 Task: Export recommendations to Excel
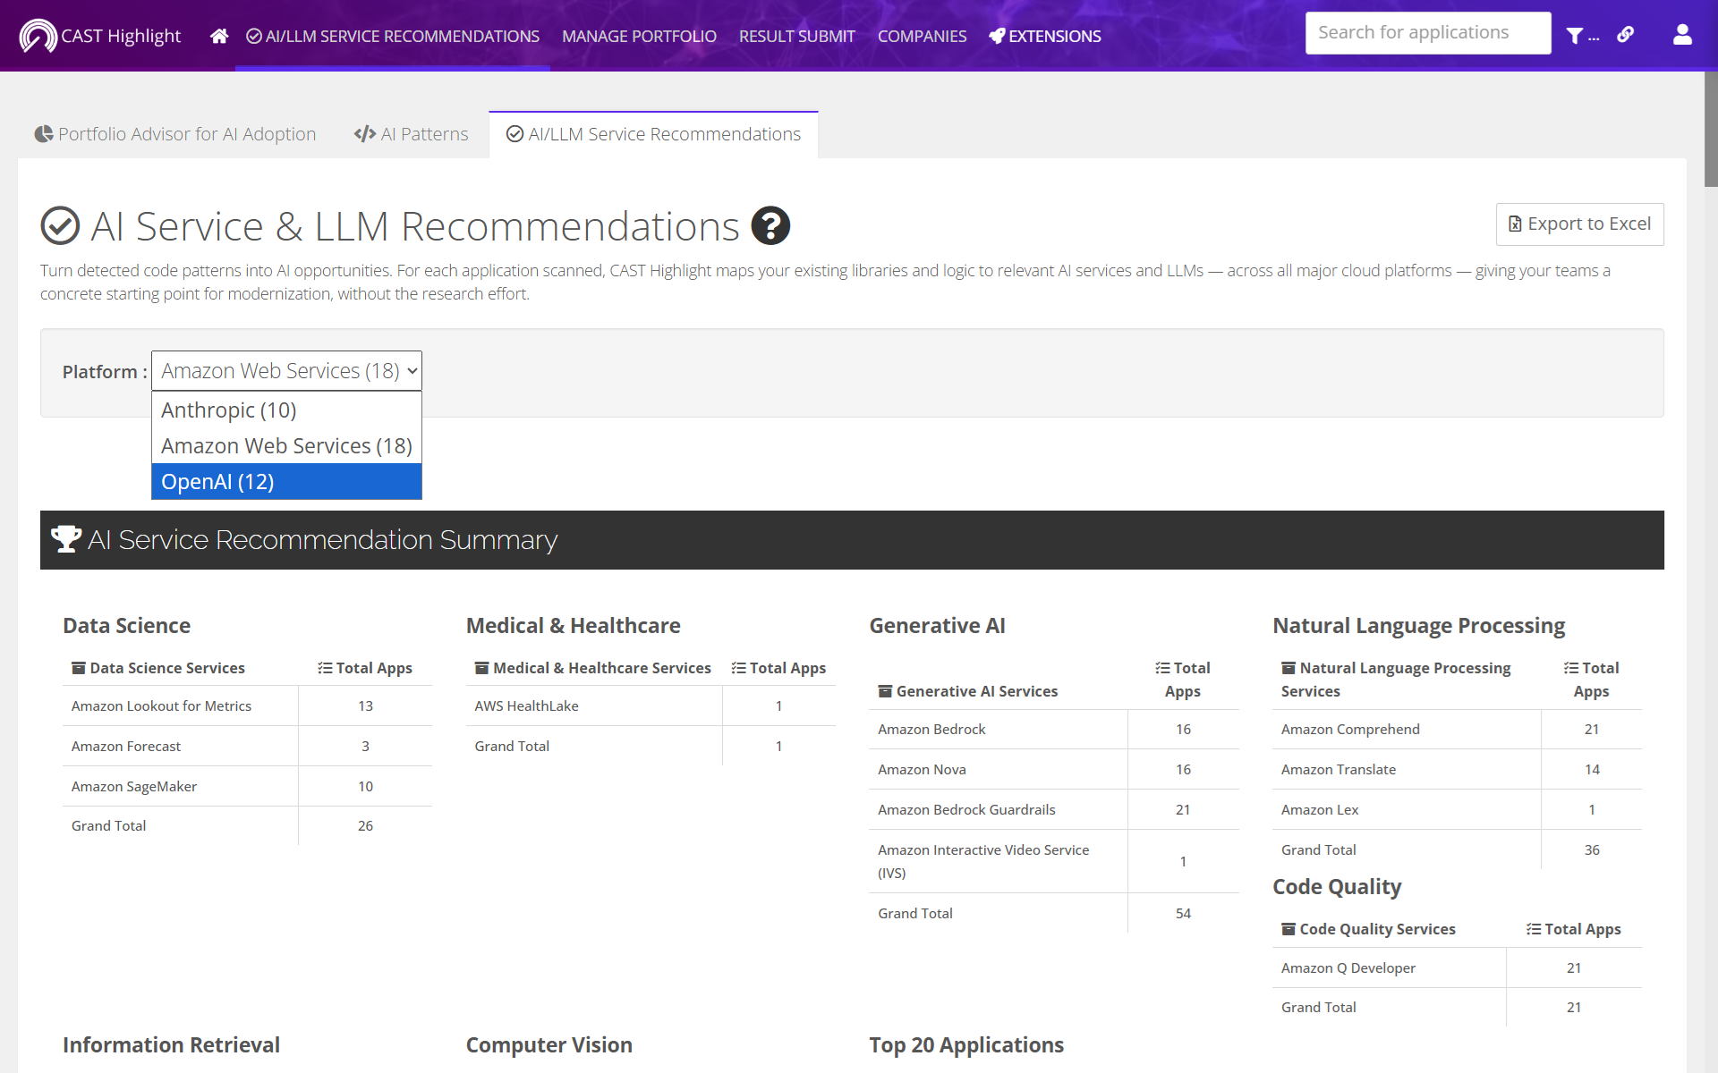click(x=1579, y=224)
